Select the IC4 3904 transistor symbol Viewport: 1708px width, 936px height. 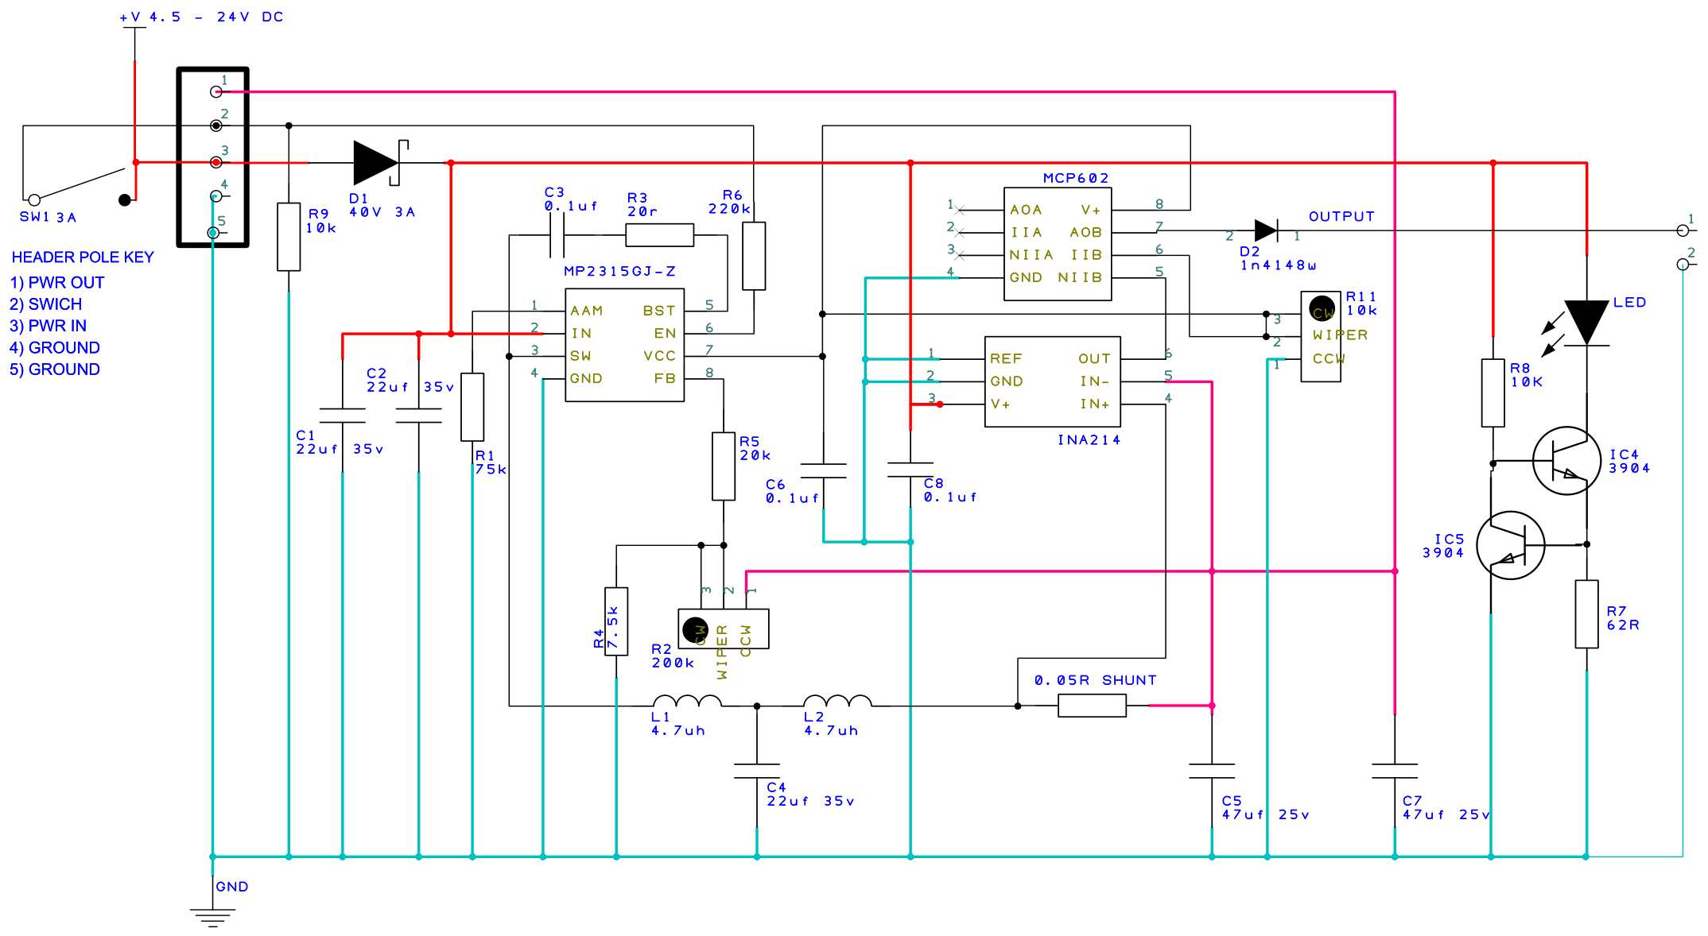pyautogui.click(x=1566, y=461)
